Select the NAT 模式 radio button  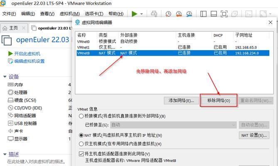[x=81, y=135]
